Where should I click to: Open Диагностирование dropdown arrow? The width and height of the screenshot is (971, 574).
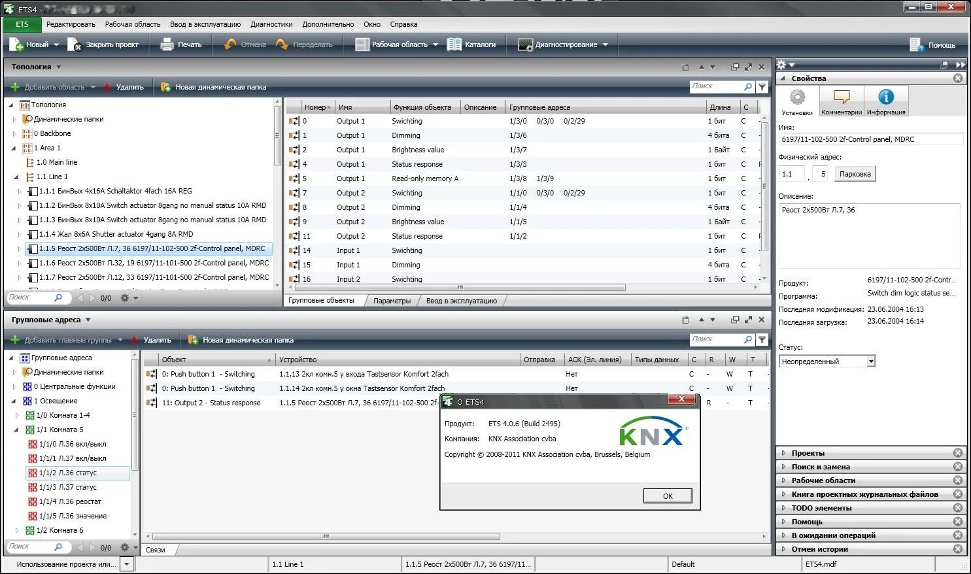[x=605, y=44]
